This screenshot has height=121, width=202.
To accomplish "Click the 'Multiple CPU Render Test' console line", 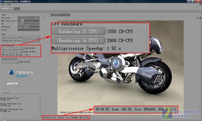I will click(x=12, y=109).
